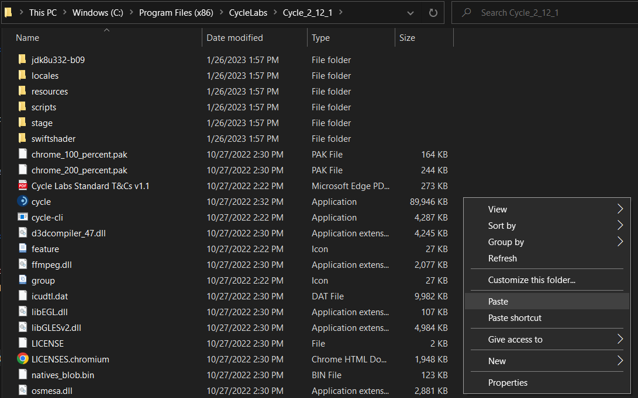Expand chevron after Program Files (x86) breadcrumb

tap(222, 13)
